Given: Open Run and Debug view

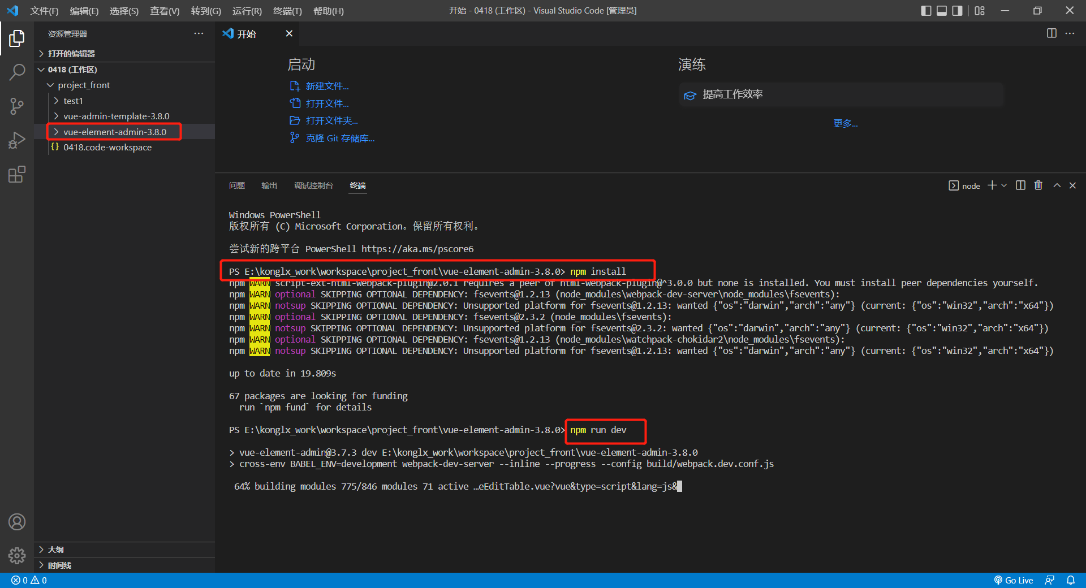Looking at the screenshot, I should 17,140.
